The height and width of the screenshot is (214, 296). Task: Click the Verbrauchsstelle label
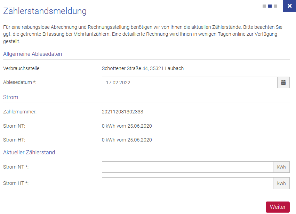22,68
